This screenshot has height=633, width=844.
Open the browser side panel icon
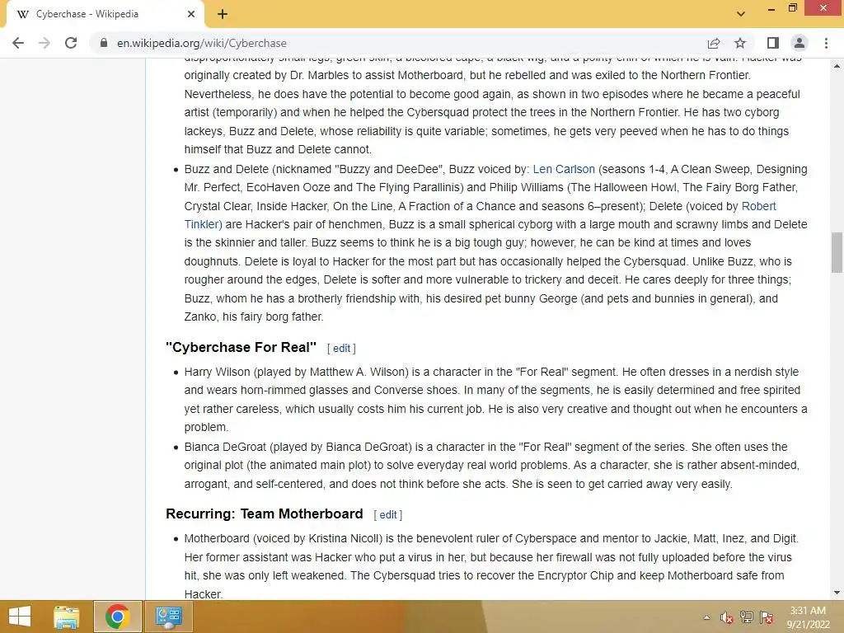pyautogui.click(x=773, y=43)
